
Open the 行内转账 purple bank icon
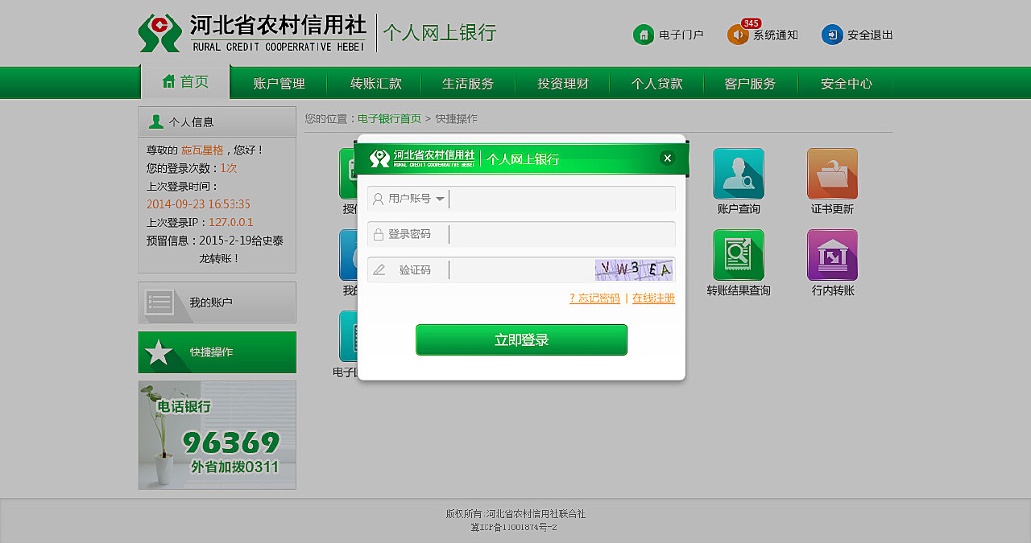pyautogui.click(x=832, y=255)
